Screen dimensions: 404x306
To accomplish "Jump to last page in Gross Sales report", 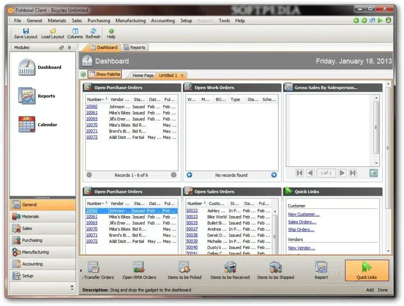I will pos(353,173).
